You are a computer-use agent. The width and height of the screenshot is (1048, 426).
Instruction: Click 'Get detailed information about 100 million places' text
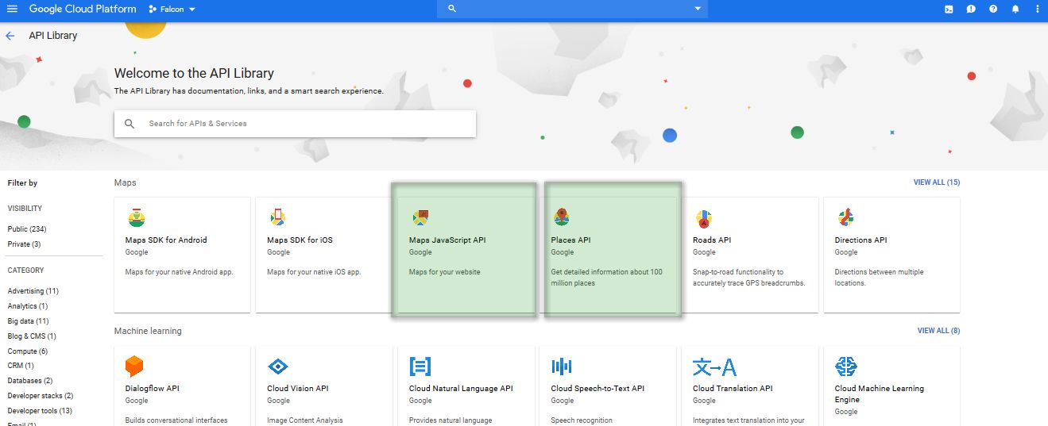606,278
